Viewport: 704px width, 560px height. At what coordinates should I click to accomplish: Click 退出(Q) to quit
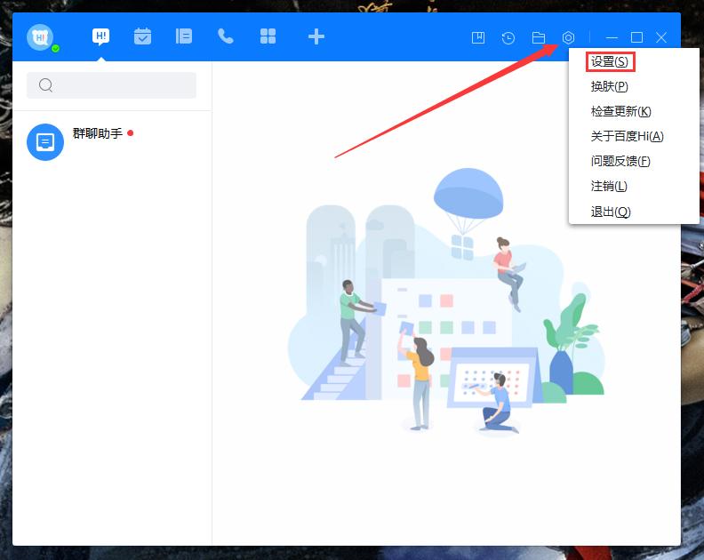611,212
